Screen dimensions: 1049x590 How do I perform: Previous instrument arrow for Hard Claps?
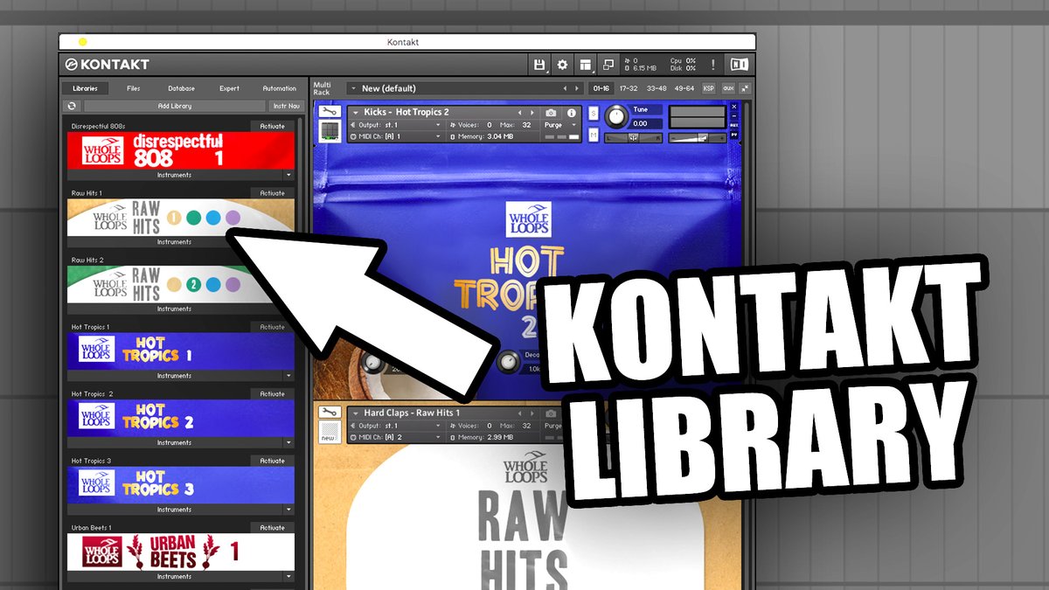(x=520, y=413)
